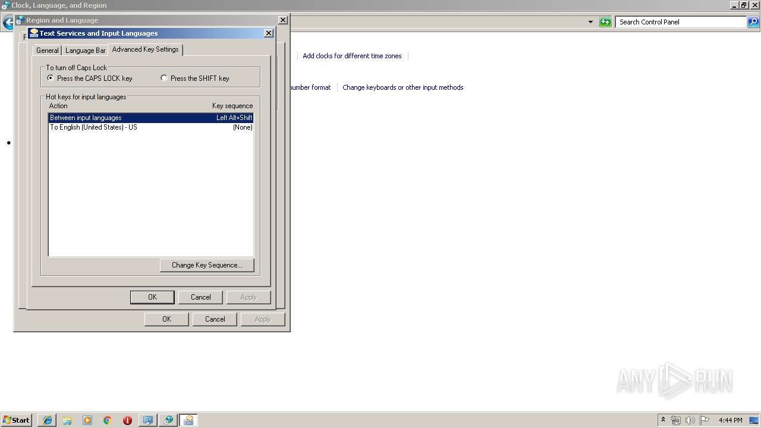Select Press the CAPS LOCK key option

point(90,78)
